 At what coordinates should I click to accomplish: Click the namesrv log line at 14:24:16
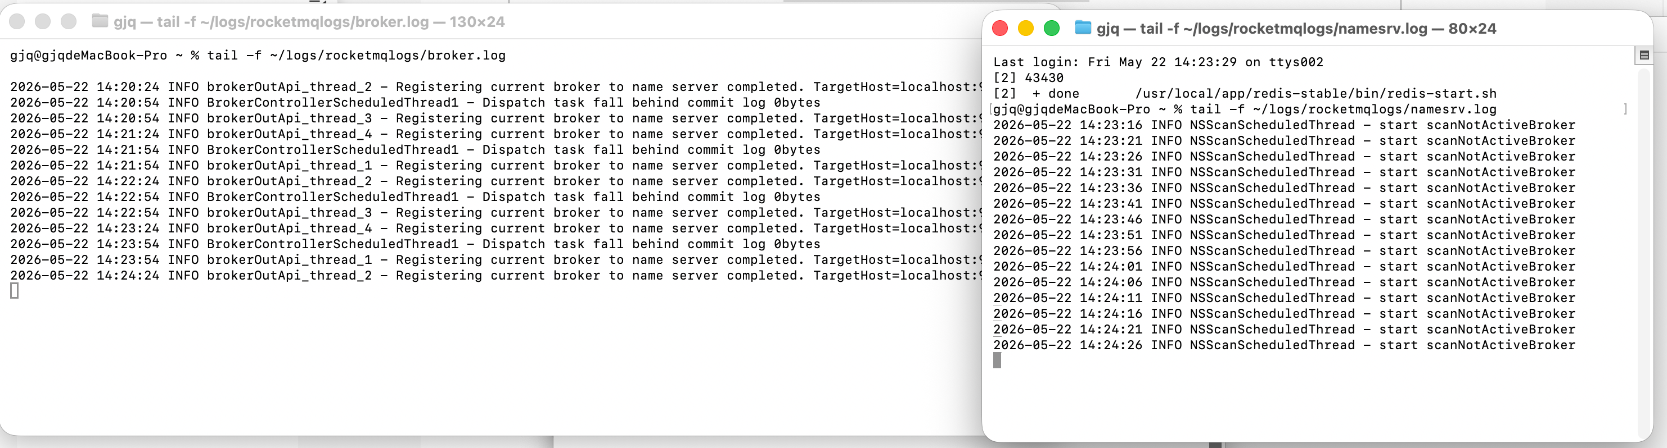point(1284,313)
